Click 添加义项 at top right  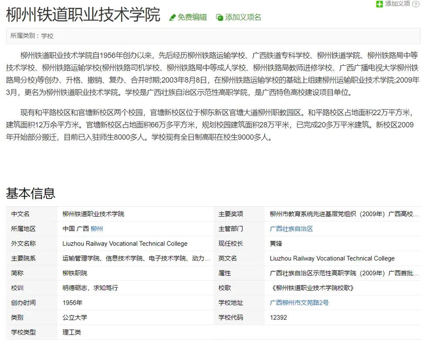(397, 3)
